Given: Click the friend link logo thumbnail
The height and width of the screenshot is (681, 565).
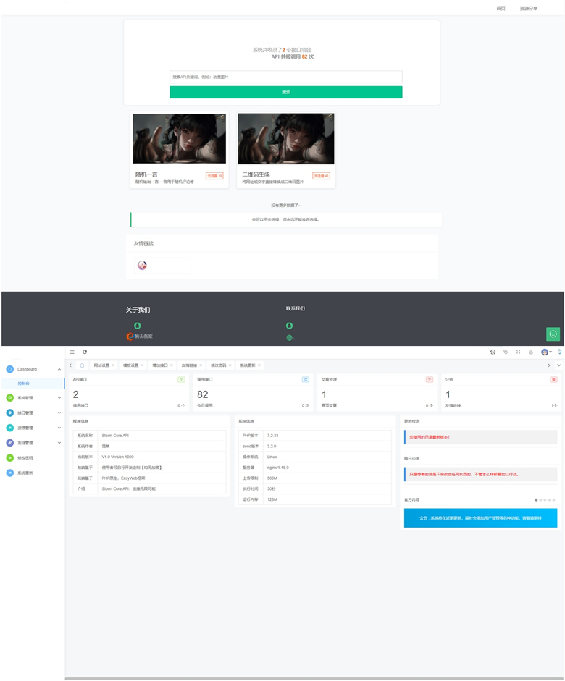Looking at the screenshot, I should click(143, 266).
